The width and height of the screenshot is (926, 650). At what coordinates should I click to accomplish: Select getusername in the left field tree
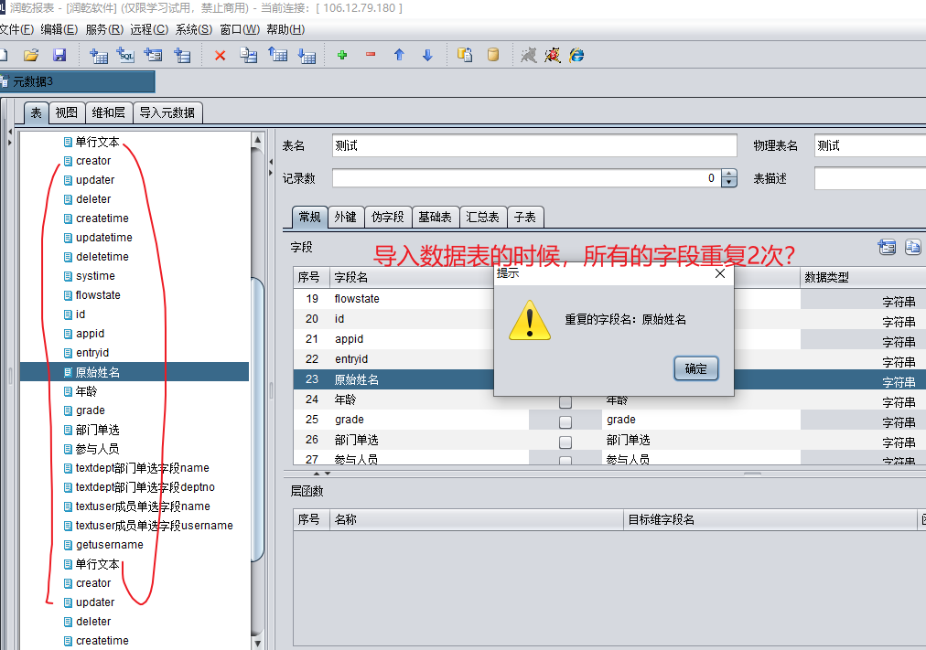click(109, 545)
